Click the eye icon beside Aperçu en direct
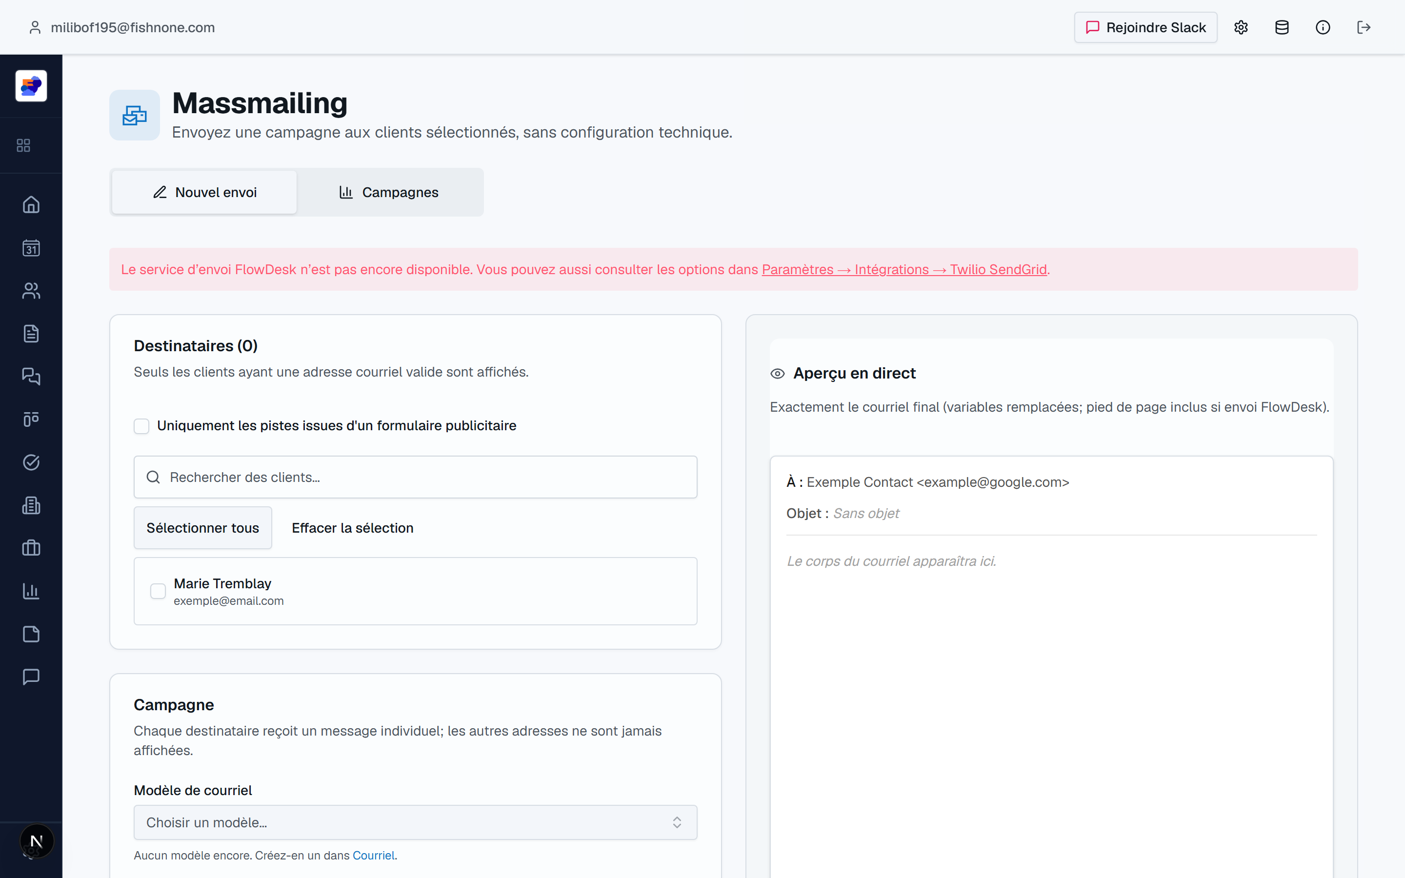This screenshot has height=878, width=1405. click(778, 373)
